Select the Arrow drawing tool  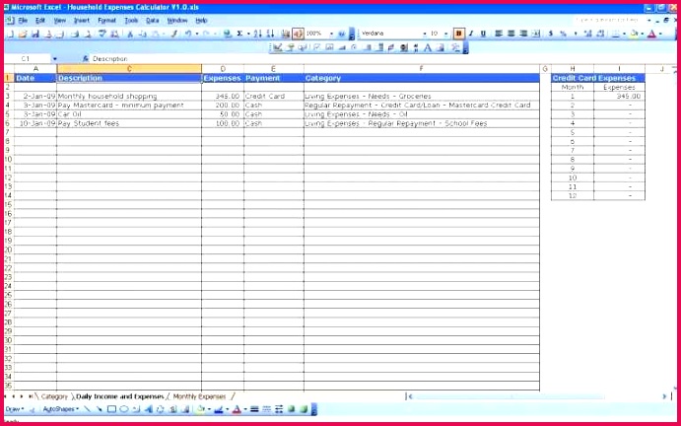(99, 409)
